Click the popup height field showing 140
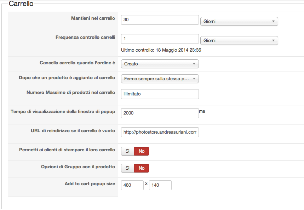The width and height of the screenshot is (304, 210). pyautogui.click(x=160, y=185)
